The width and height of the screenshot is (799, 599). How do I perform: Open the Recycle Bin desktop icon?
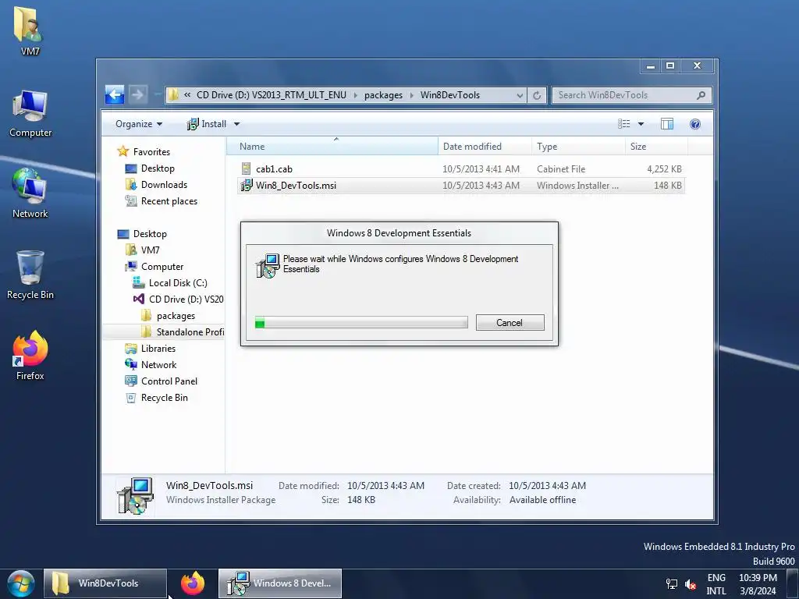30,275
